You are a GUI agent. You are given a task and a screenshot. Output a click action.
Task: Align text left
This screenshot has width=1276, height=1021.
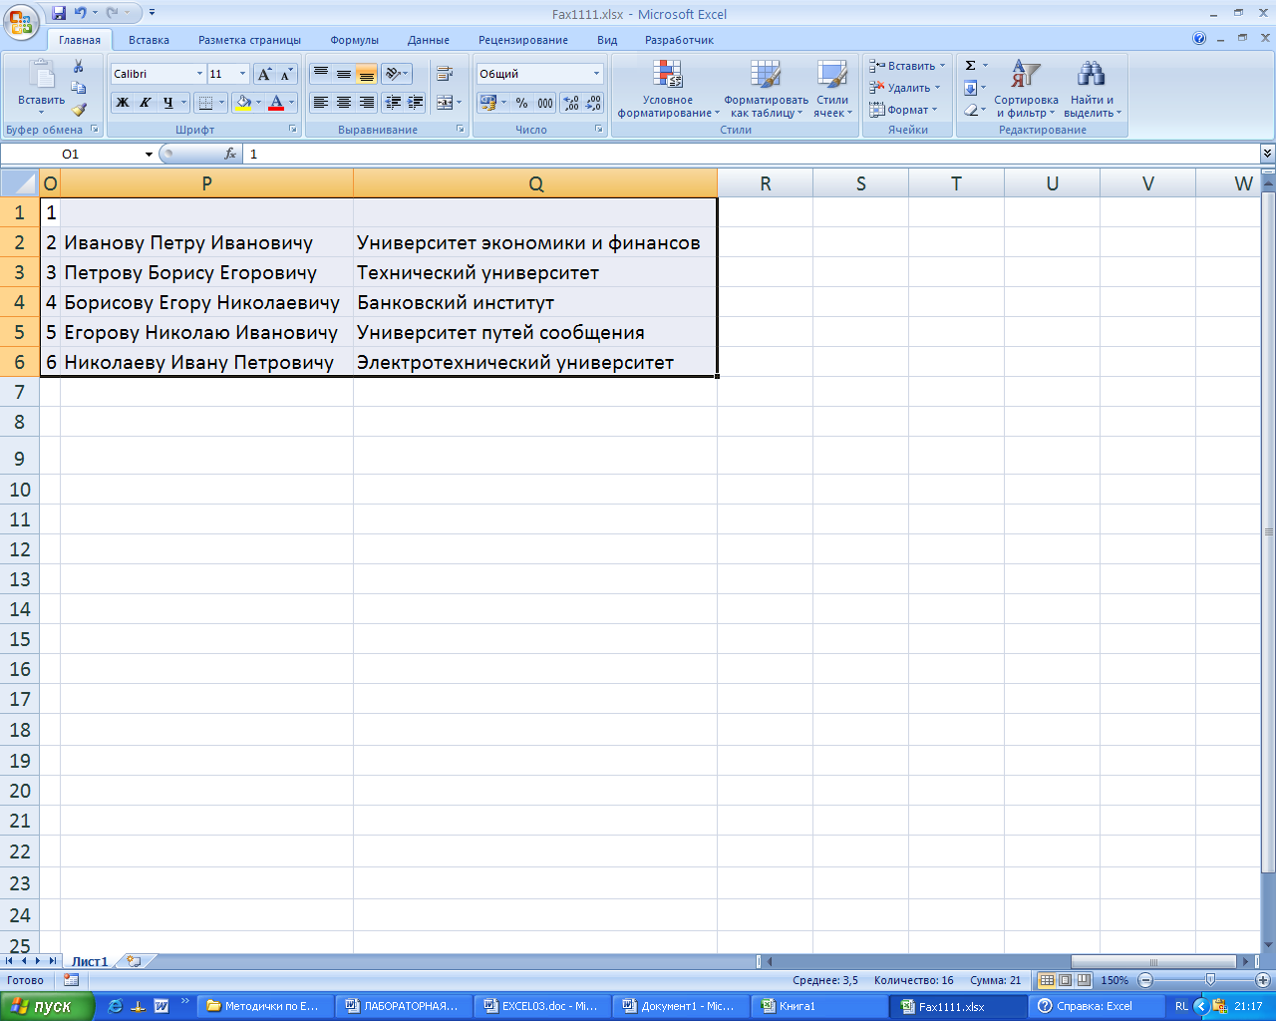[x=320, y=102]
